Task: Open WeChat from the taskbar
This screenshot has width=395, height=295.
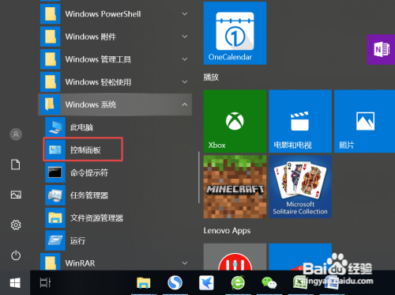Action: (269, 283)
